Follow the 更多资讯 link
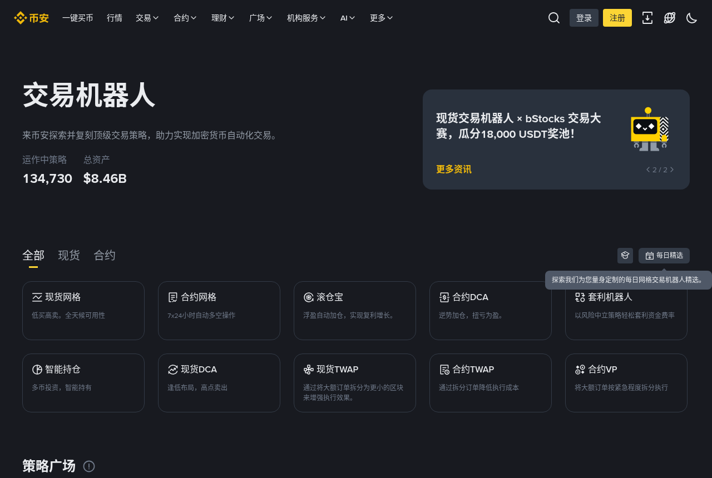Image resolution: width=712 pixels, height=478 pixels. tap(454, 170)
